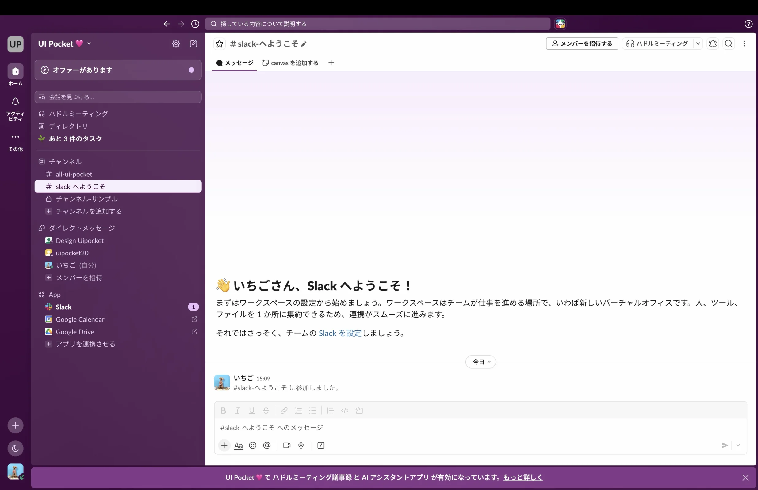Viewport: 758px width, 490px height.
Task: Open workspace settings gear icon
Action: [x=176, y=43]
